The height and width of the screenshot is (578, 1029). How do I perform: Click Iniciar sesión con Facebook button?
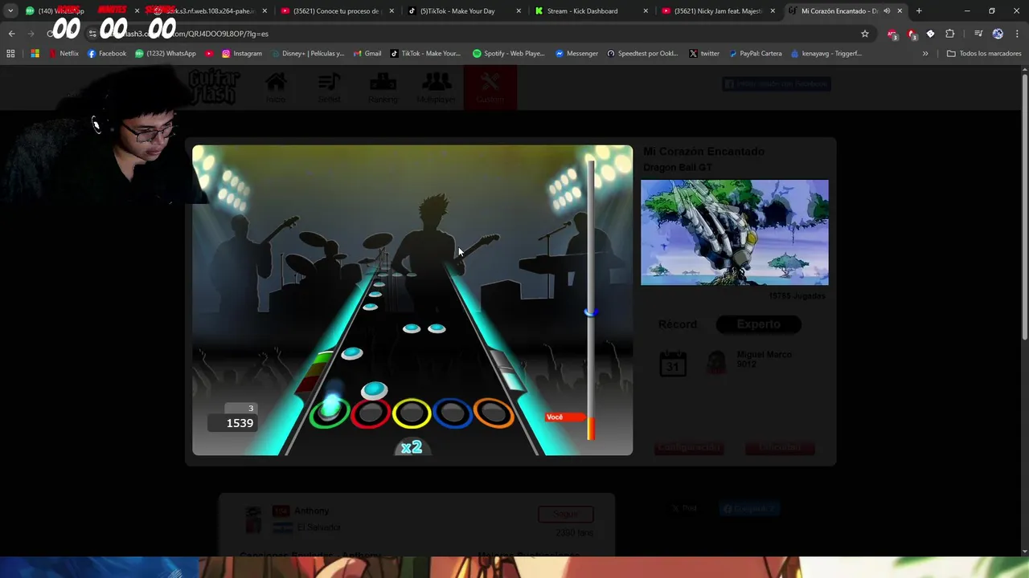[776, 83]
